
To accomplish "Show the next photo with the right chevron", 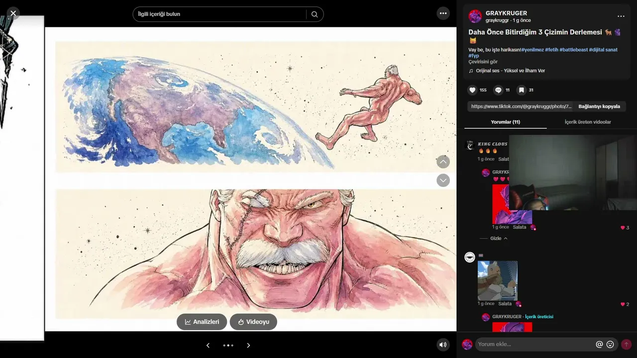I will [x=248, y=345].
